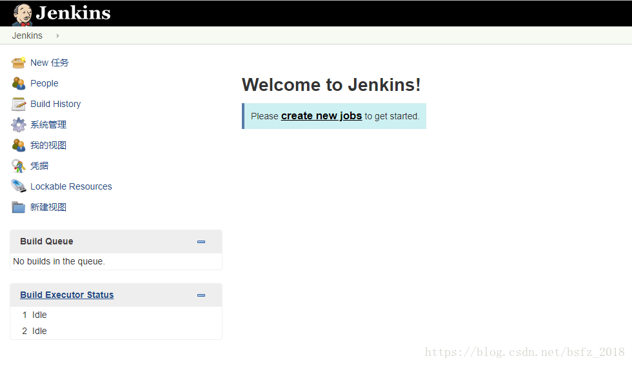632x365 pixels.
Task: Click the Build Queue panel title
Action: point(46,241)
